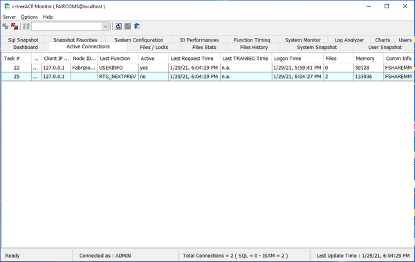Open the IO Performances tab
Viewport: 415px width, 262px height.
[199, 40]
